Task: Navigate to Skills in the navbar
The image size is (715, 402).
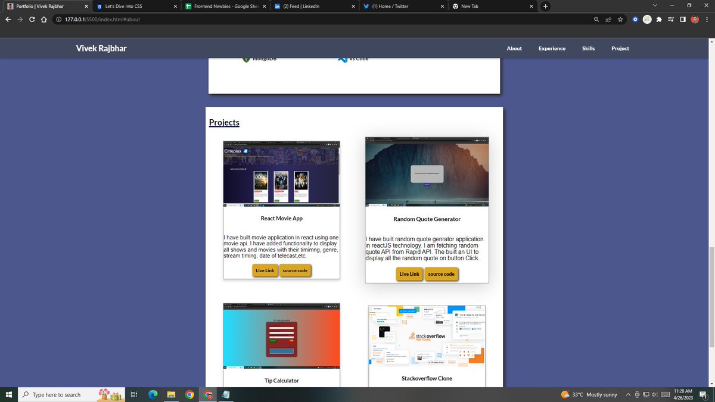Action: [588, 48]
